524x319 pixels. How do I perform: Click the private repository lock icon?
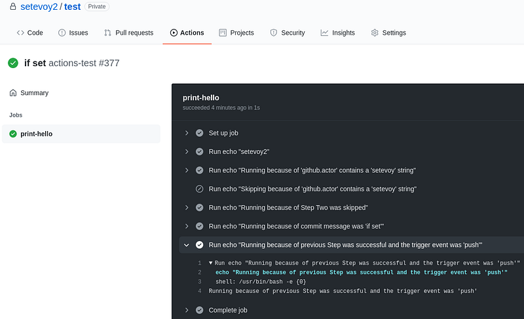point(12,7)
